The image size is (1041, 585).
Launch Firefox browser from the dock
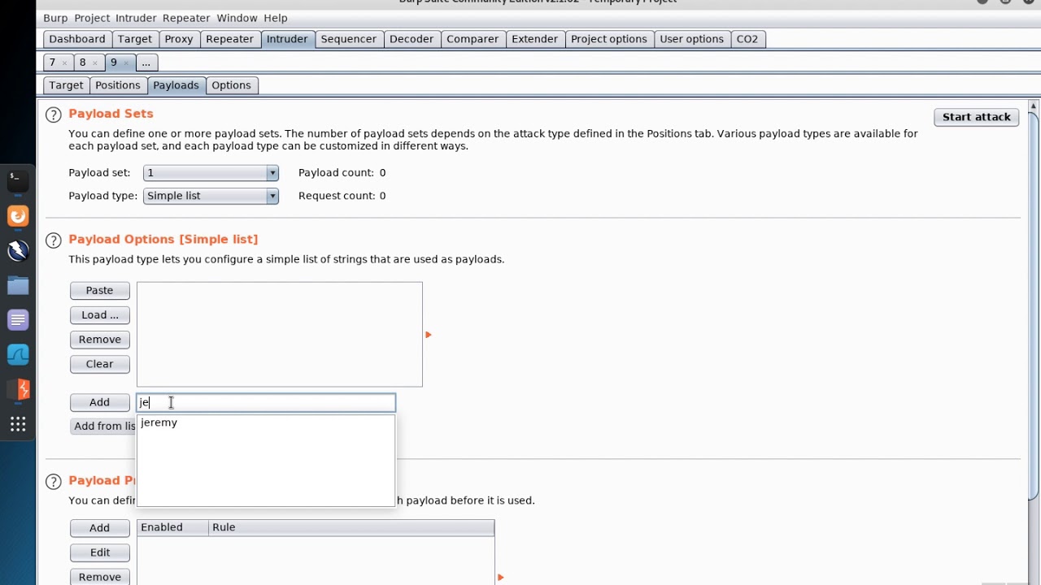coord(18,216)
